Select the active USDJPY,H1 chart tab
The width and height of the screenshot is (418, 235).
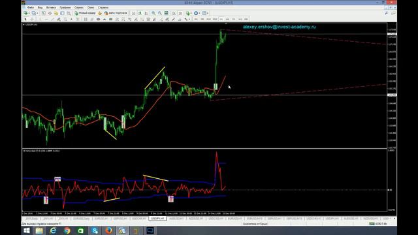pos(157,219)
